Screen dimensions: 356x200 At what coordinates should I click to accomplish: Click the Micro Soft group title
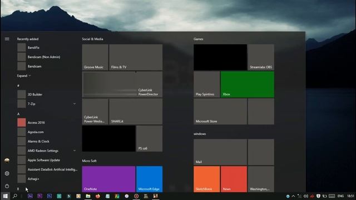(89, 161)
